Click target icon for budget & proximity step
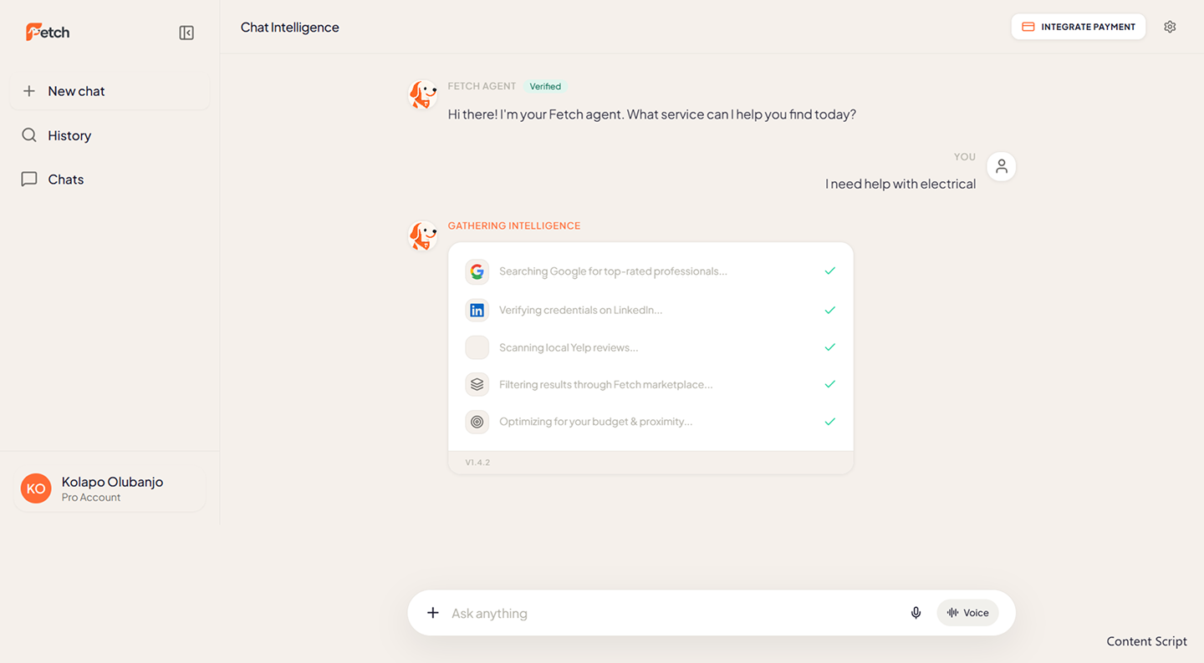This screenshot has height=663, width=1204. [x=477, y=422]
